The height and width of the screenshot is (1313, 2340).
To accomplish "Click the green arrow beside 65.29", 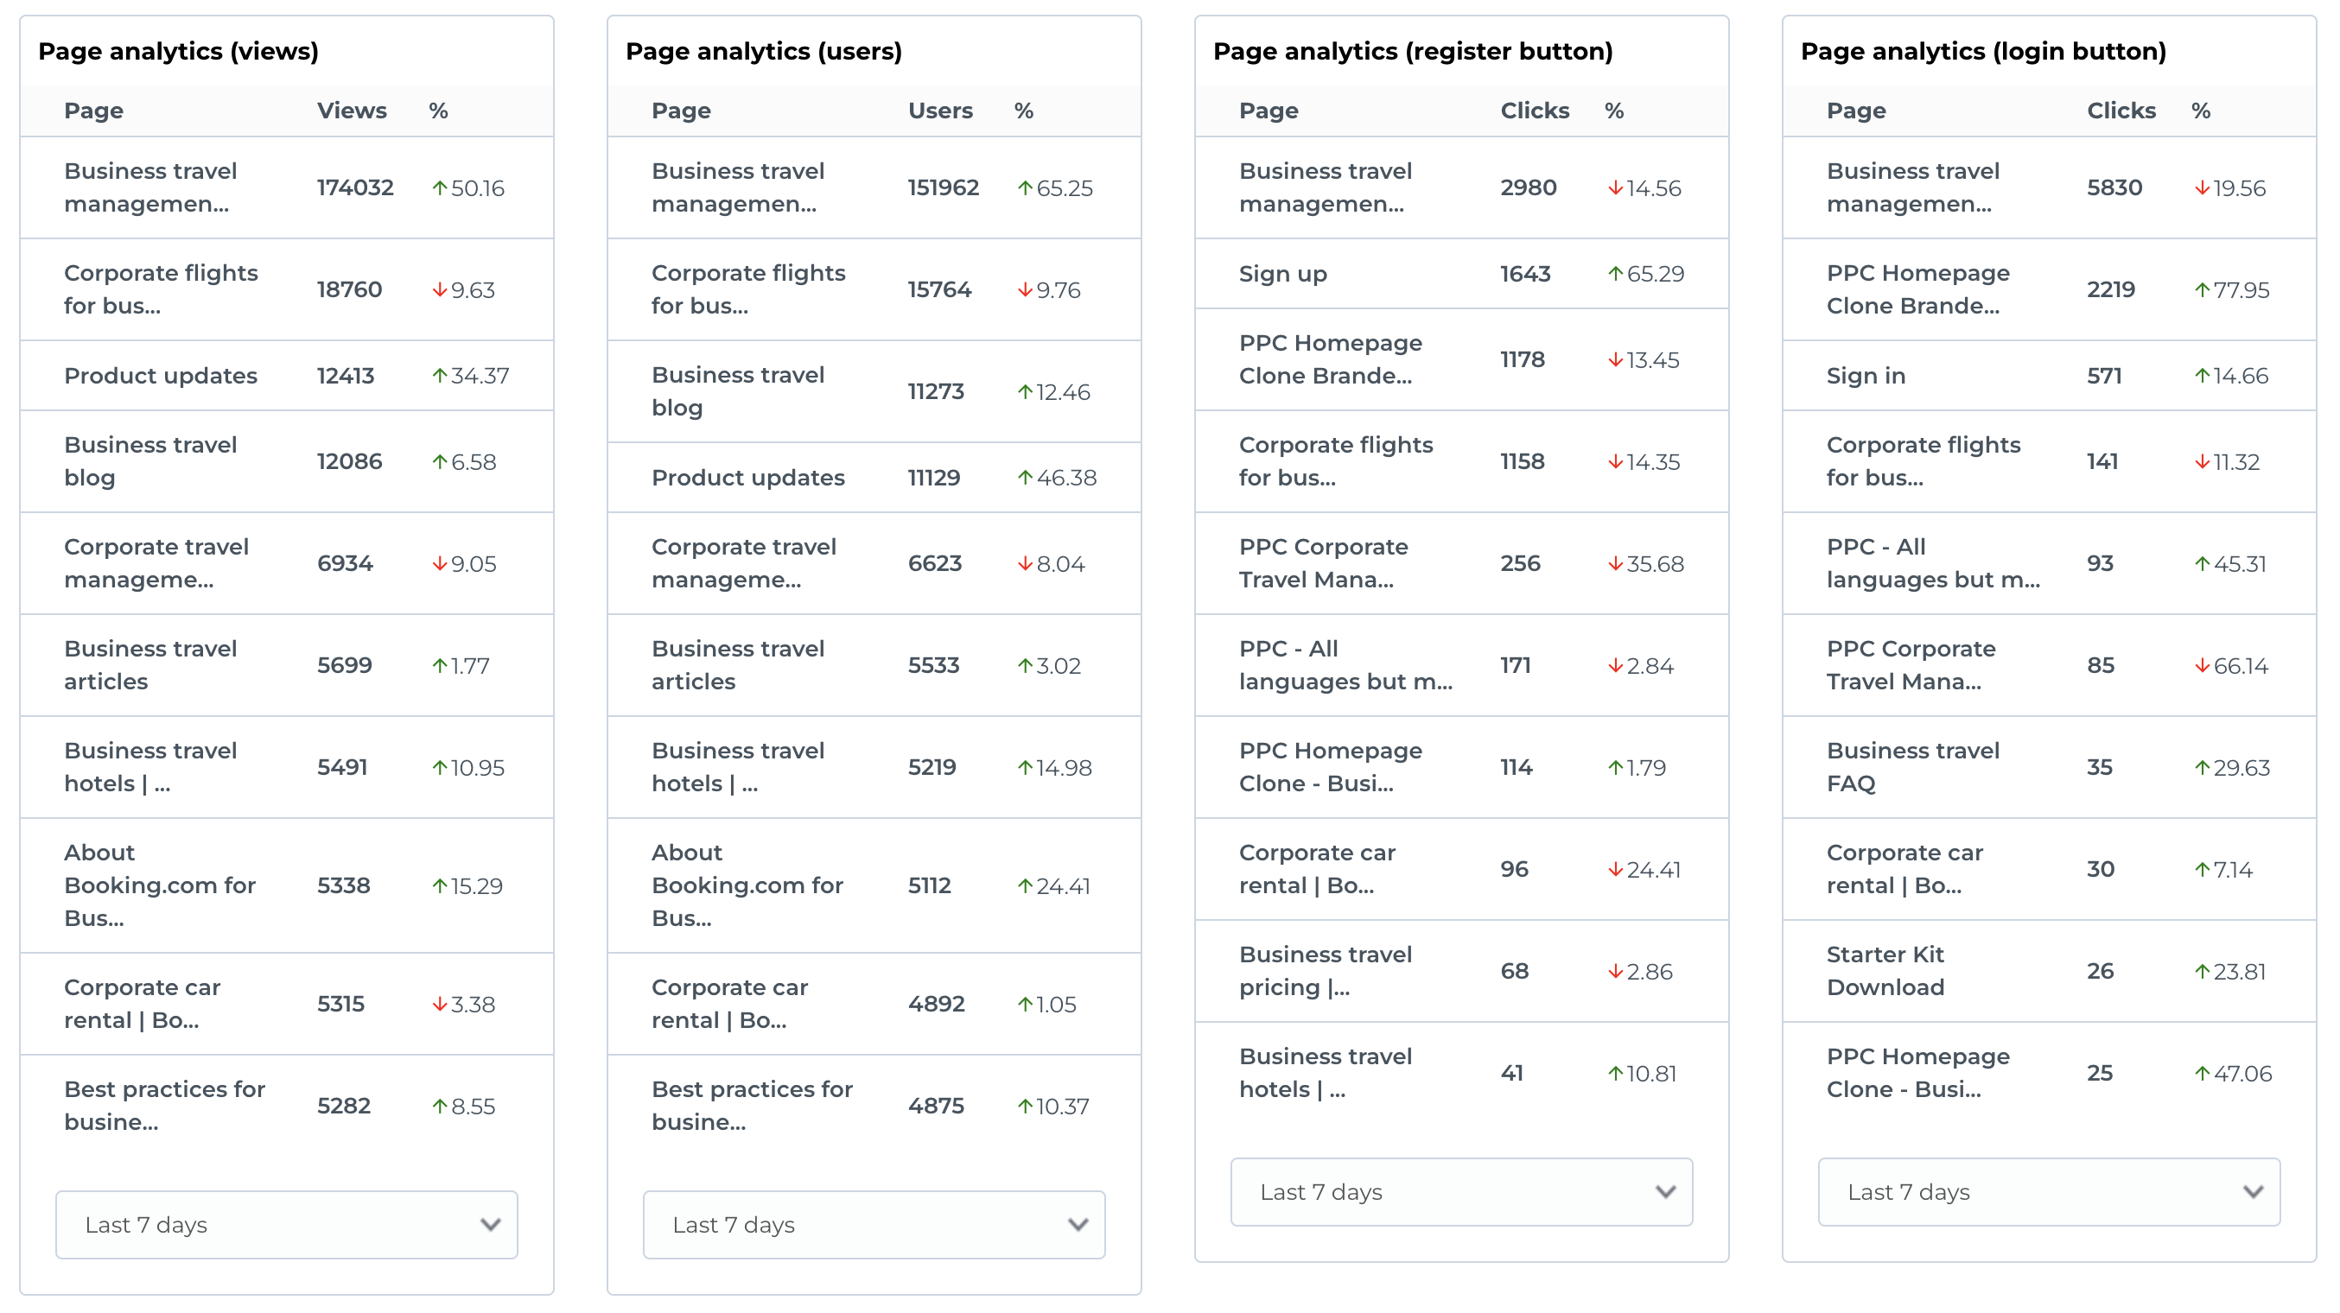I will click(x=1615, y=273).
